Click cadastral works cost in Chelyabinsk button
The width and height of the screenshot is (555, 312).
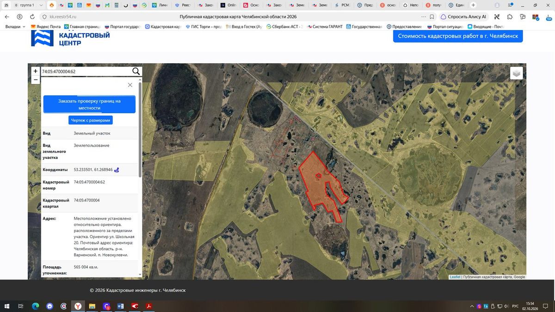pos(458,36)
